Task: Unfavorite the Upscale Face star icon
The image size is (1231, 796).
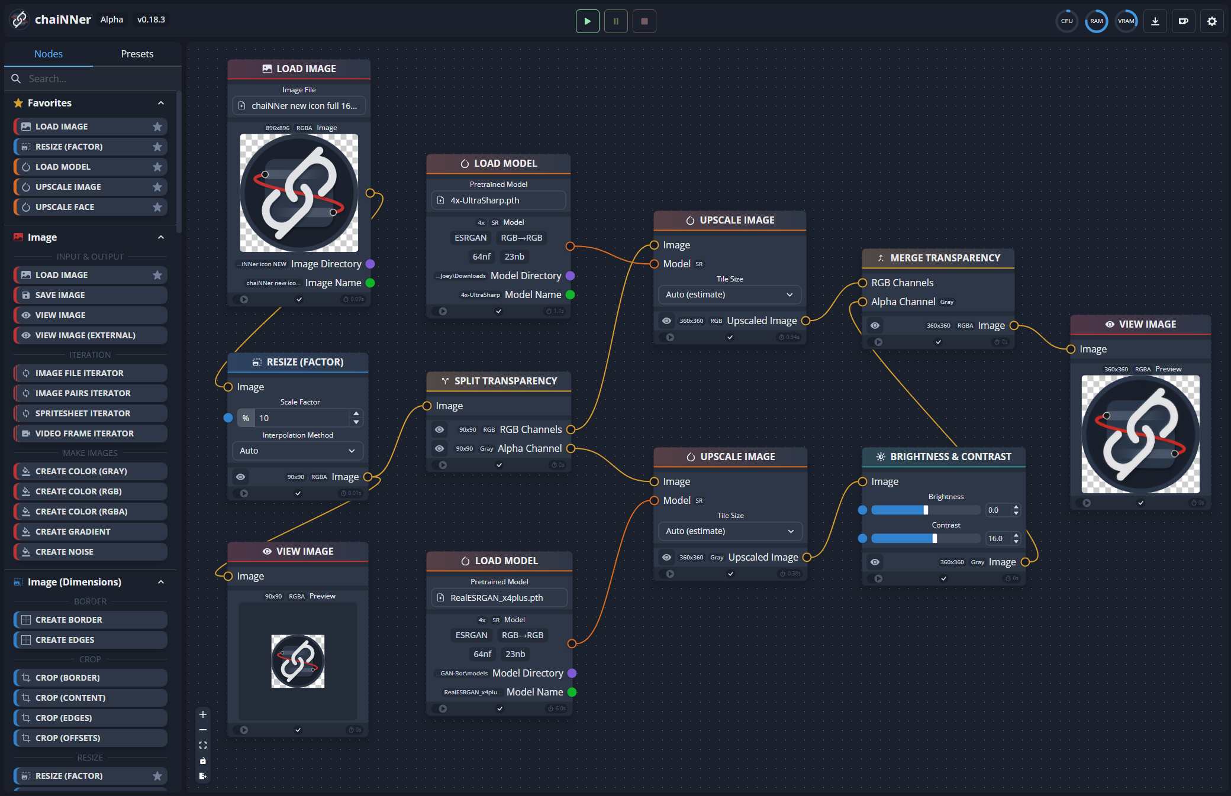Action: [157, 207]
